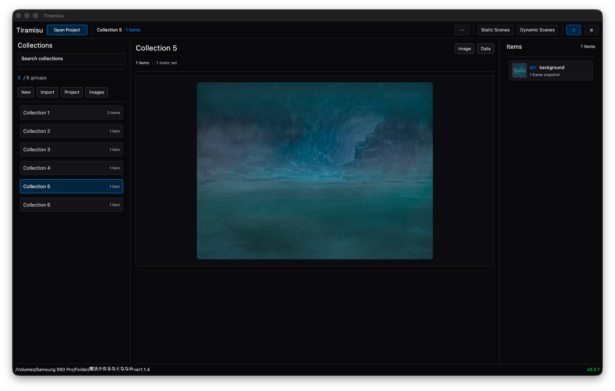615x391 pixels.
Task: Switch to grid layout view
Action: (x=573, y=30)
